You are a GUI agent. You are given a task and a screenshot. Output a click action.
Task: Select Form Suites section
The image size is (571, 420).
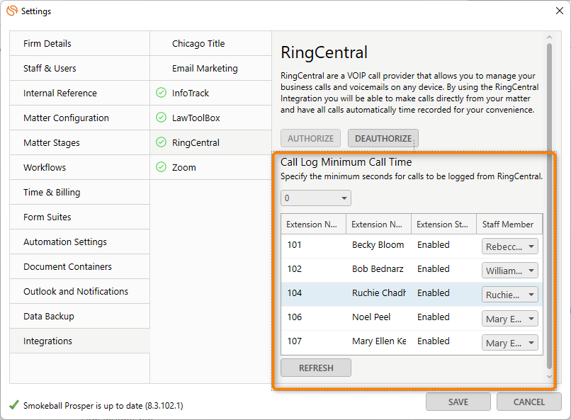80,217
